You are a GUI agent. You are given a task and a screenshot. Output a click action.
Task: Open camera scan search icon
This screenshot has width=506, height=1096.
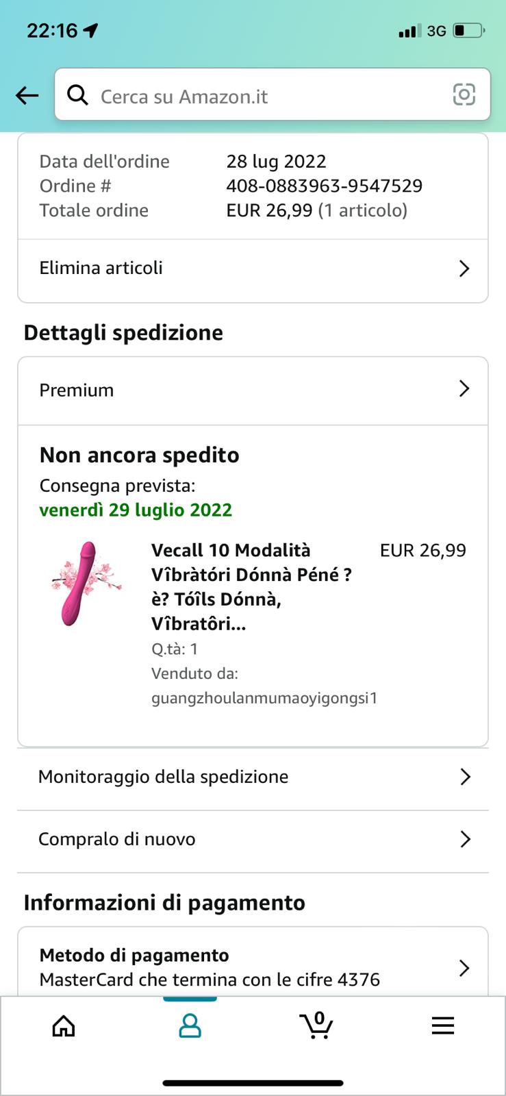[x=464, y=95]
